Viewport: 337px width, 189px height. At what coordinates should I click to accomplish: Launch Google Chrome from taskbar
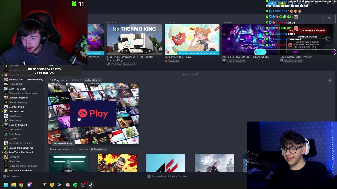coord(21,185)
